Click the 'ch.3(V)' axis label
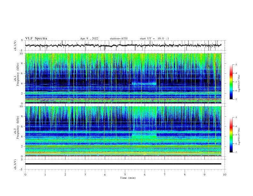The image size is (253, 196). [15, 164]
